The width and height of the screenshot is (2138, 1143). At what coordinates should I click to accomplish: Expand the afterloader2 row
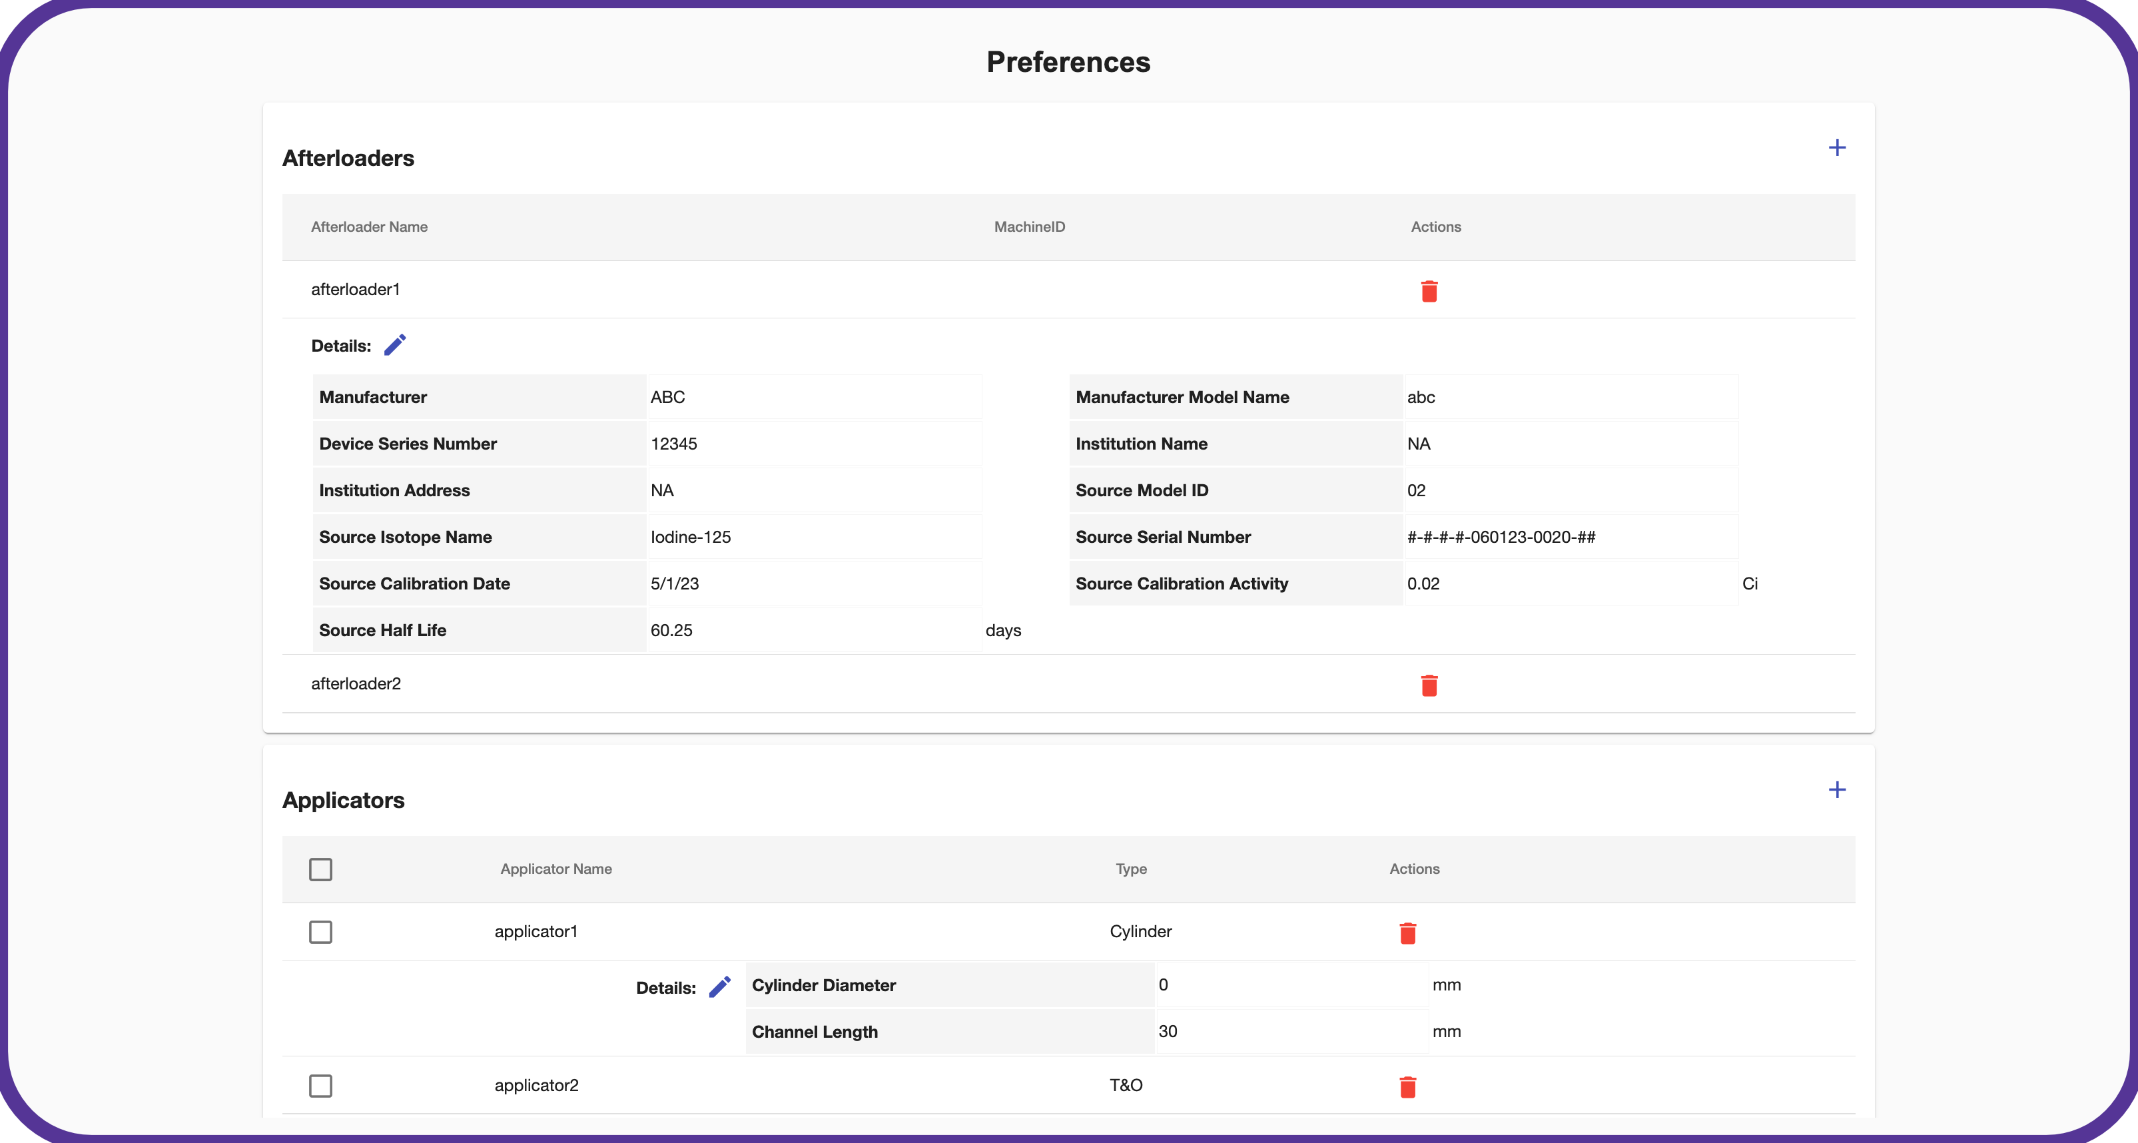355,684
